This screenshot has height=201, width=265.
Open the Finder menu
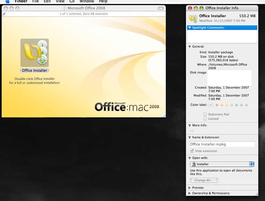click(x=21, y=1)
